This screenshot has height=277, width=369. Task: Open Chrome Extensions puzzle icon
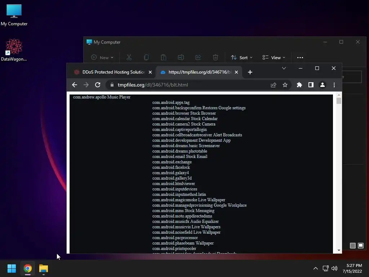coord(299,85)
